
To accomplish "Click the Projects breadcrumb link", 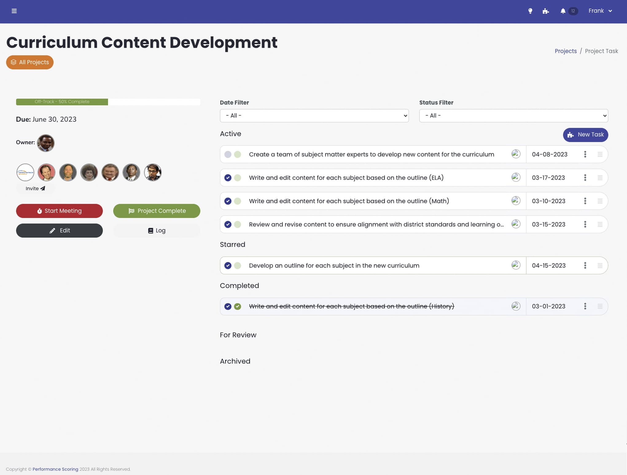I will (x=565, y=51).
